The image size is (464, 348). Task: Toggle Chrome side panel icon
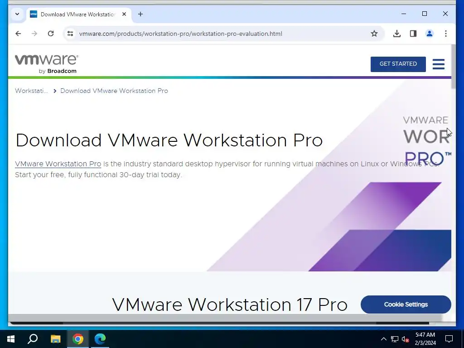click(413, 34)
